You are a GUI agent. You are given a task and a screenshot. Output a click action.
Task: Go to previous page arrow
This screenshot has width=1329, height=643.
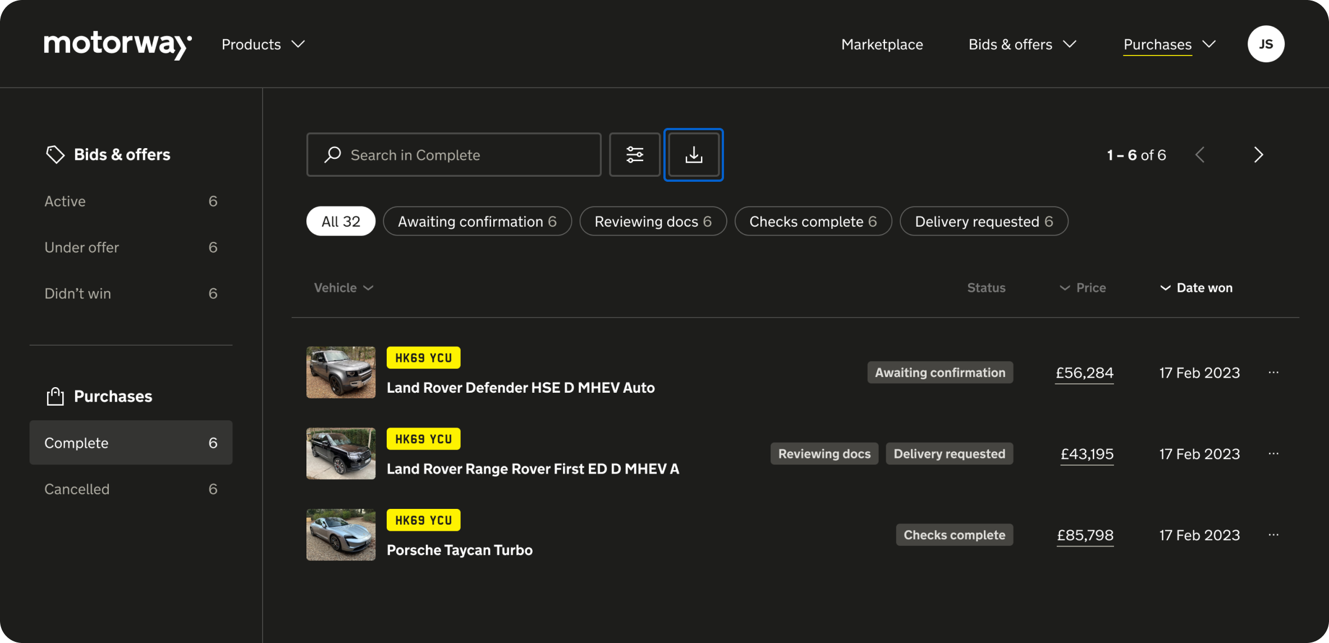click(1200, 155)
